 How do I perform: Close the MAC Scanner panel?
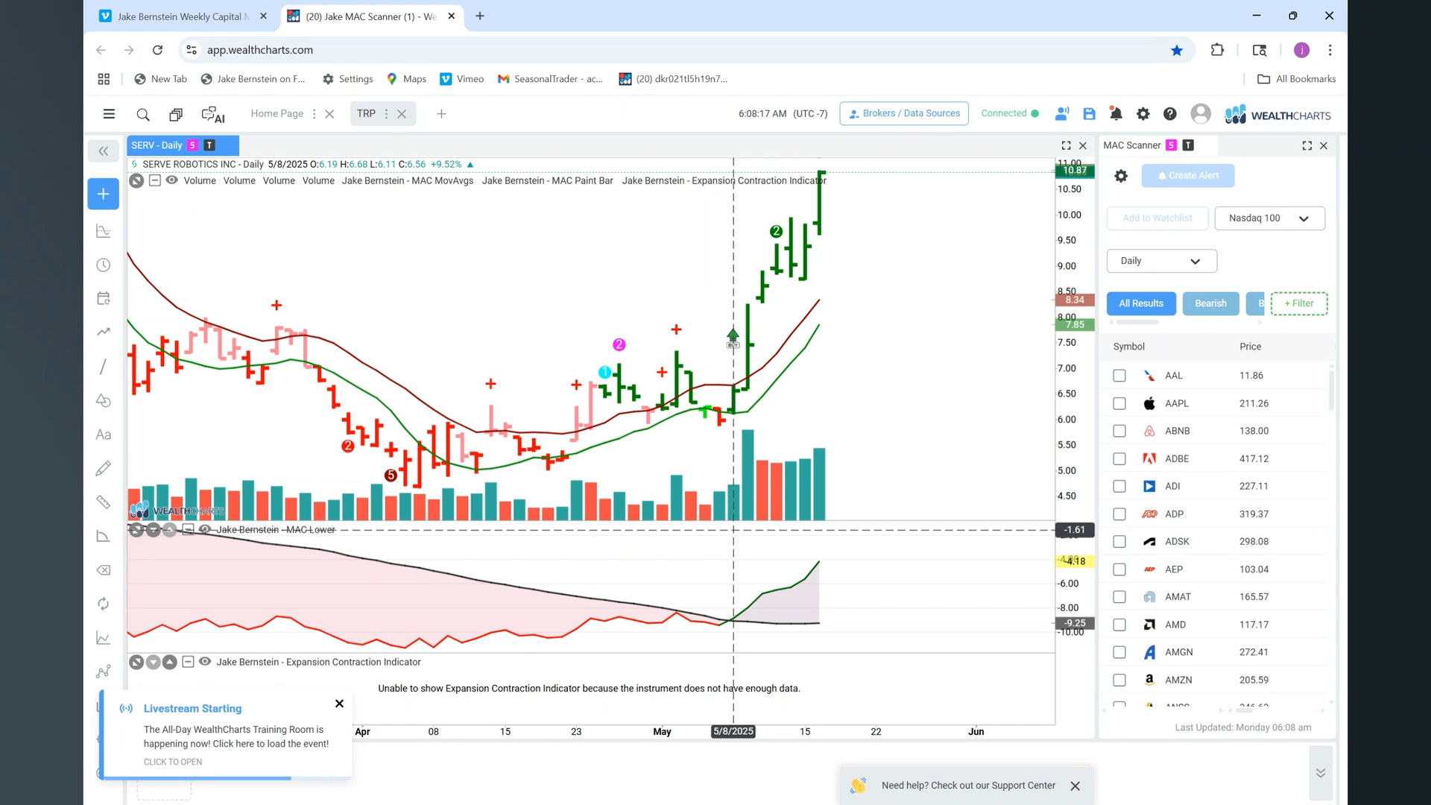pos(1324,146)
